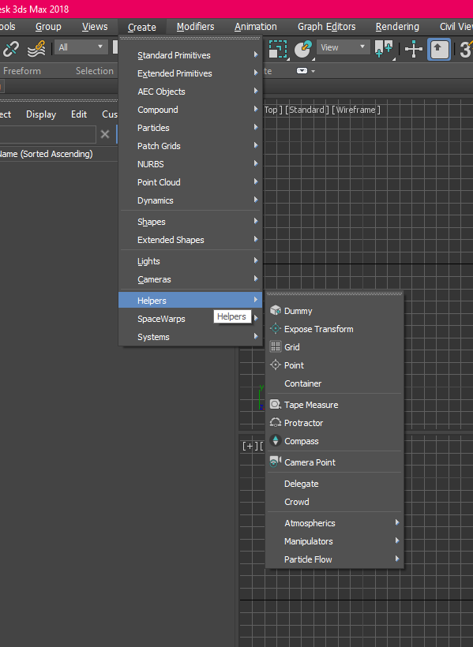
Task: Open Scene Explorer Display menu
Action: click(x=41, y=114)
